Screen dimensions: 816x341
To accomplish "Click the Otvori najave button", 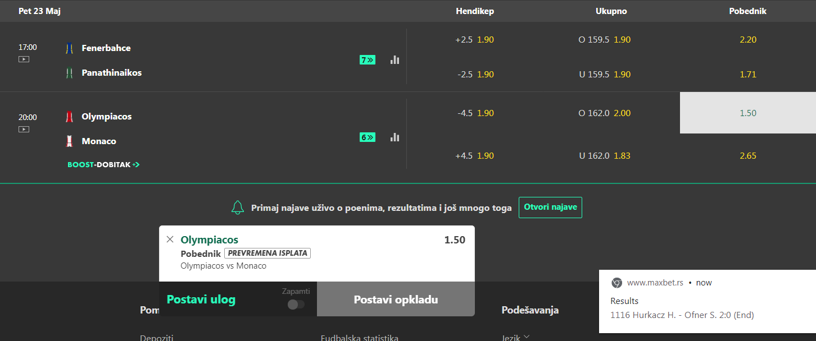I will click(550, 208).
